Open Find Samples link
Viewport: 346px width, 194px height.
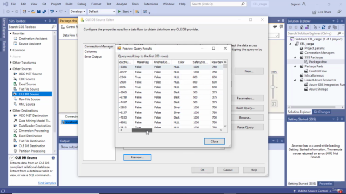click(47, 183)
